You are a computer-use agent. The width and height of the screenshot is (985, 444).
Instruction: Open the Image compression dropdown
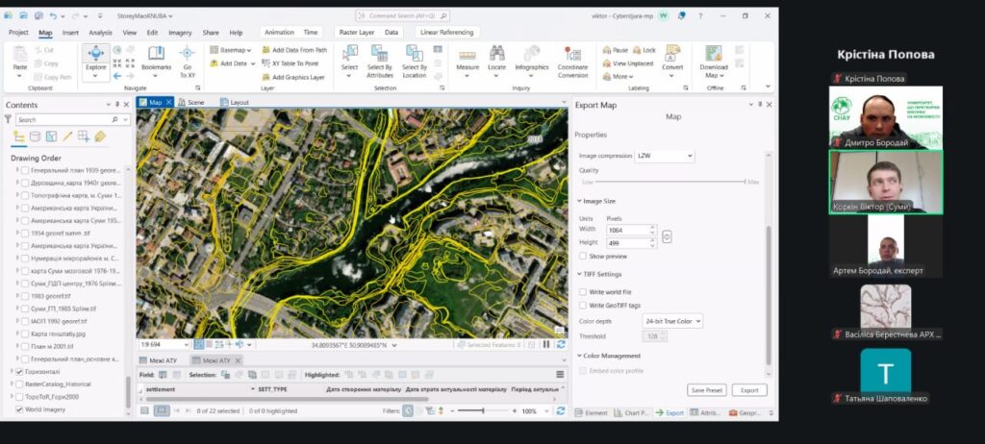pyautogui.click(x=664, y=155)
